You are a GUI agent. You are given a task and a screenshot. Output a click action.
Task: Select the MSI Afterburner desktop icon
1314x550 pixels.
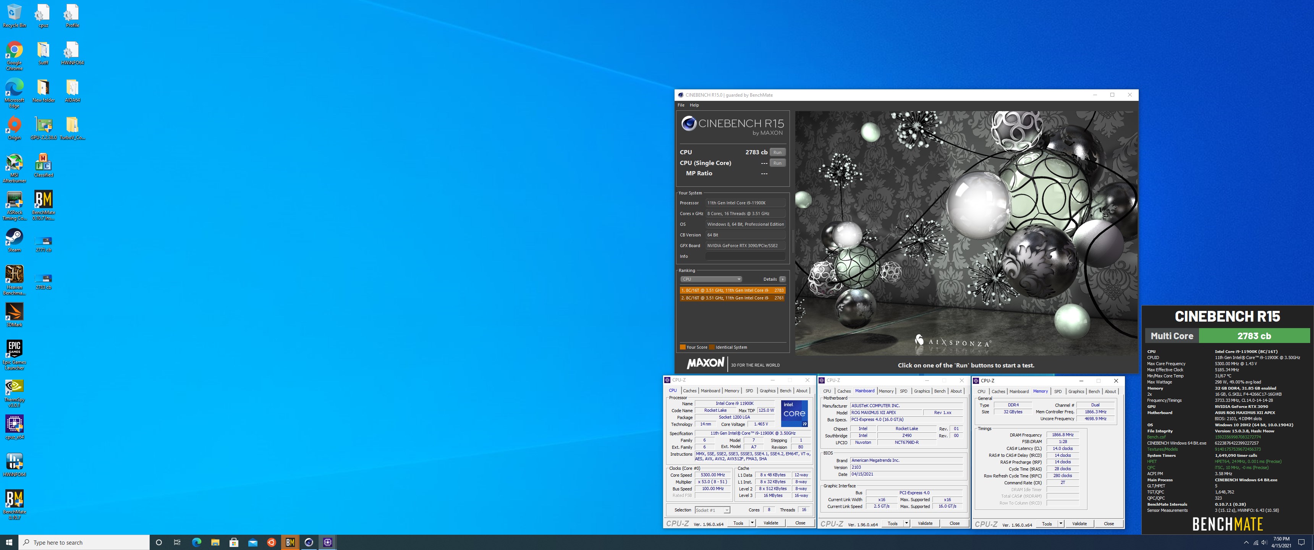(14, 168)
